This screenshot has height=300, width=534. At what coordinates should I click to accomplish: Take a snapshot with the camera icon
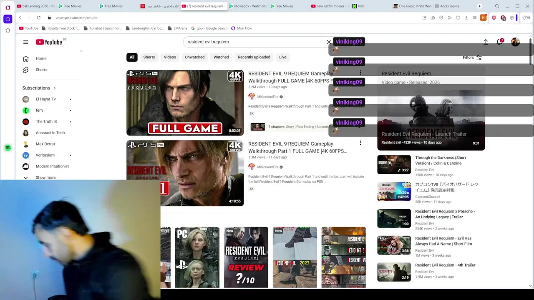click(433, 17)
